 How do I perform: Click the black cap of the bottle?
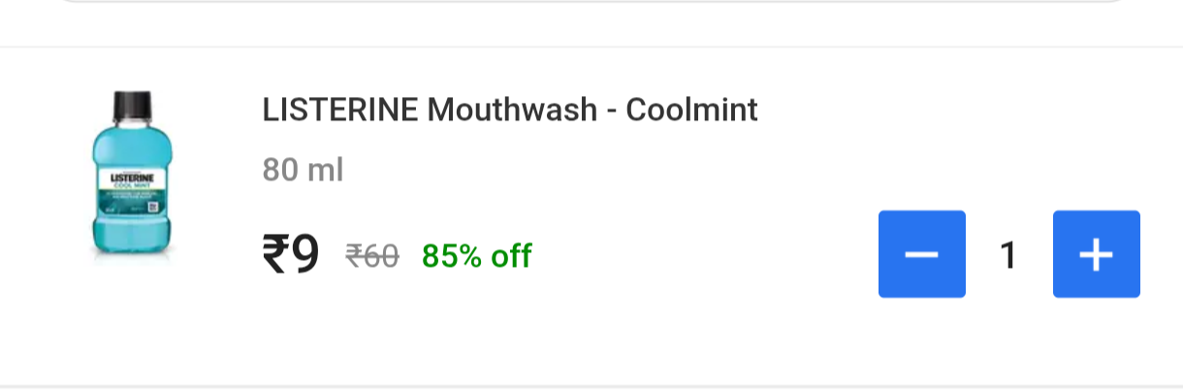pyautogui.click(x=133, y=105)
